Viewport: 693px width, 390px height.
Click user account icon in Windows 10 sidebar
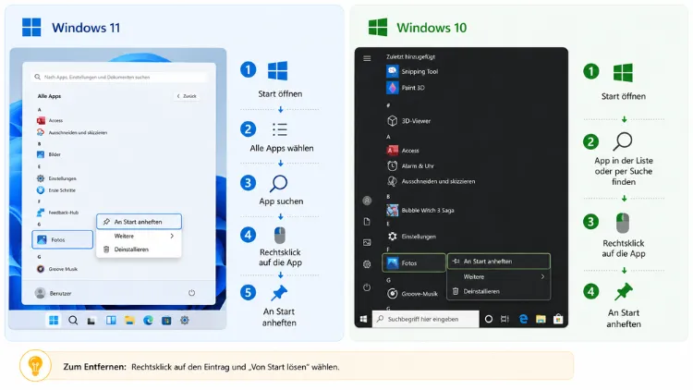click(x=367, y=201)
